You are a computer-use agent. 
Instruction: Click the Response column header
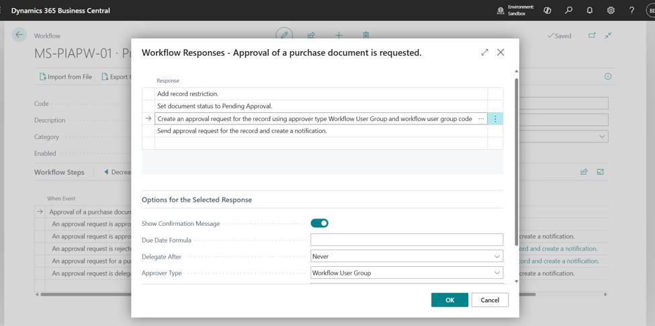coord(168,81)
